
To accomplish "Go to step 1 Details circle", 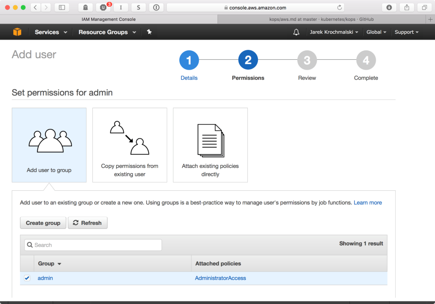I will click(189, 60).
